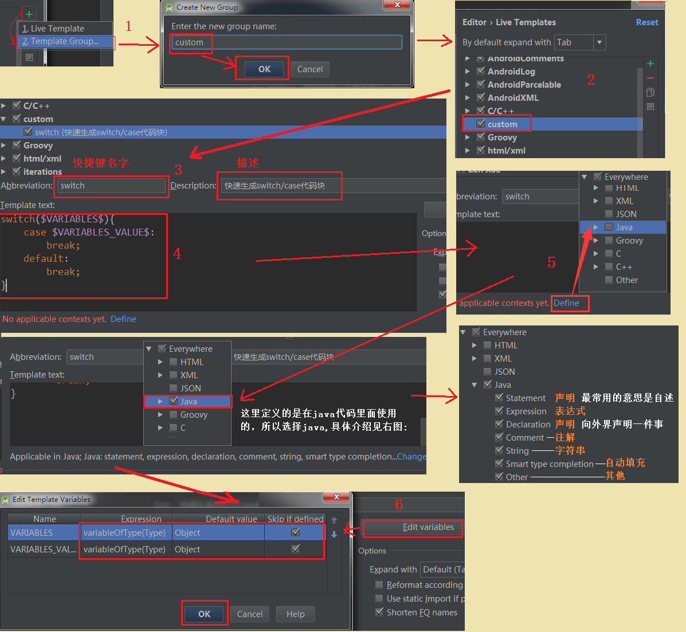Open the 'By default expand with' Tab dropdown

(579, 42)
